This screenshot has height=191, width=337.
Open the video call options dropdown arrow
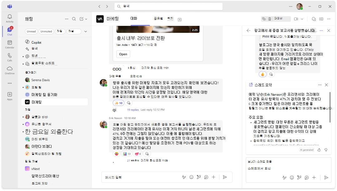(302, 19)
